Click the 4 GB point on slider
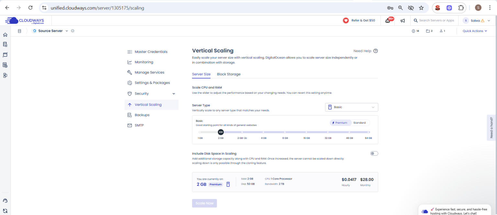Screen dimensions: 497x215 coord(264,132)
